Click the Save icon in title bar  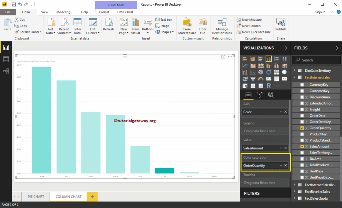pos(13,4)
